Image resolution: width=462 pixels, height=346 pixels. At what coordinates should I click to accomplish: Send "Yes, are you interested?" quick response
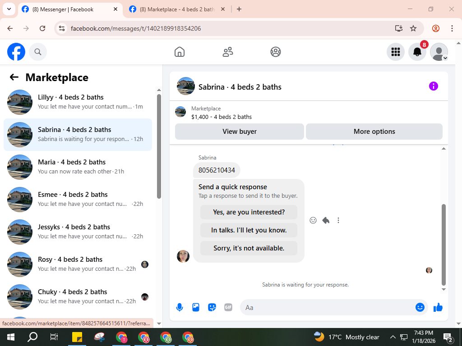[249, 212]
